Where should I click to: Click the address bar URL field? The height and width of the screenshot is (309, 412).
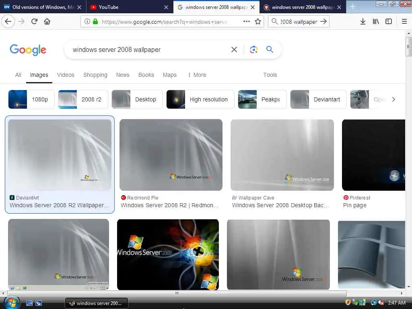click(164, 22)
